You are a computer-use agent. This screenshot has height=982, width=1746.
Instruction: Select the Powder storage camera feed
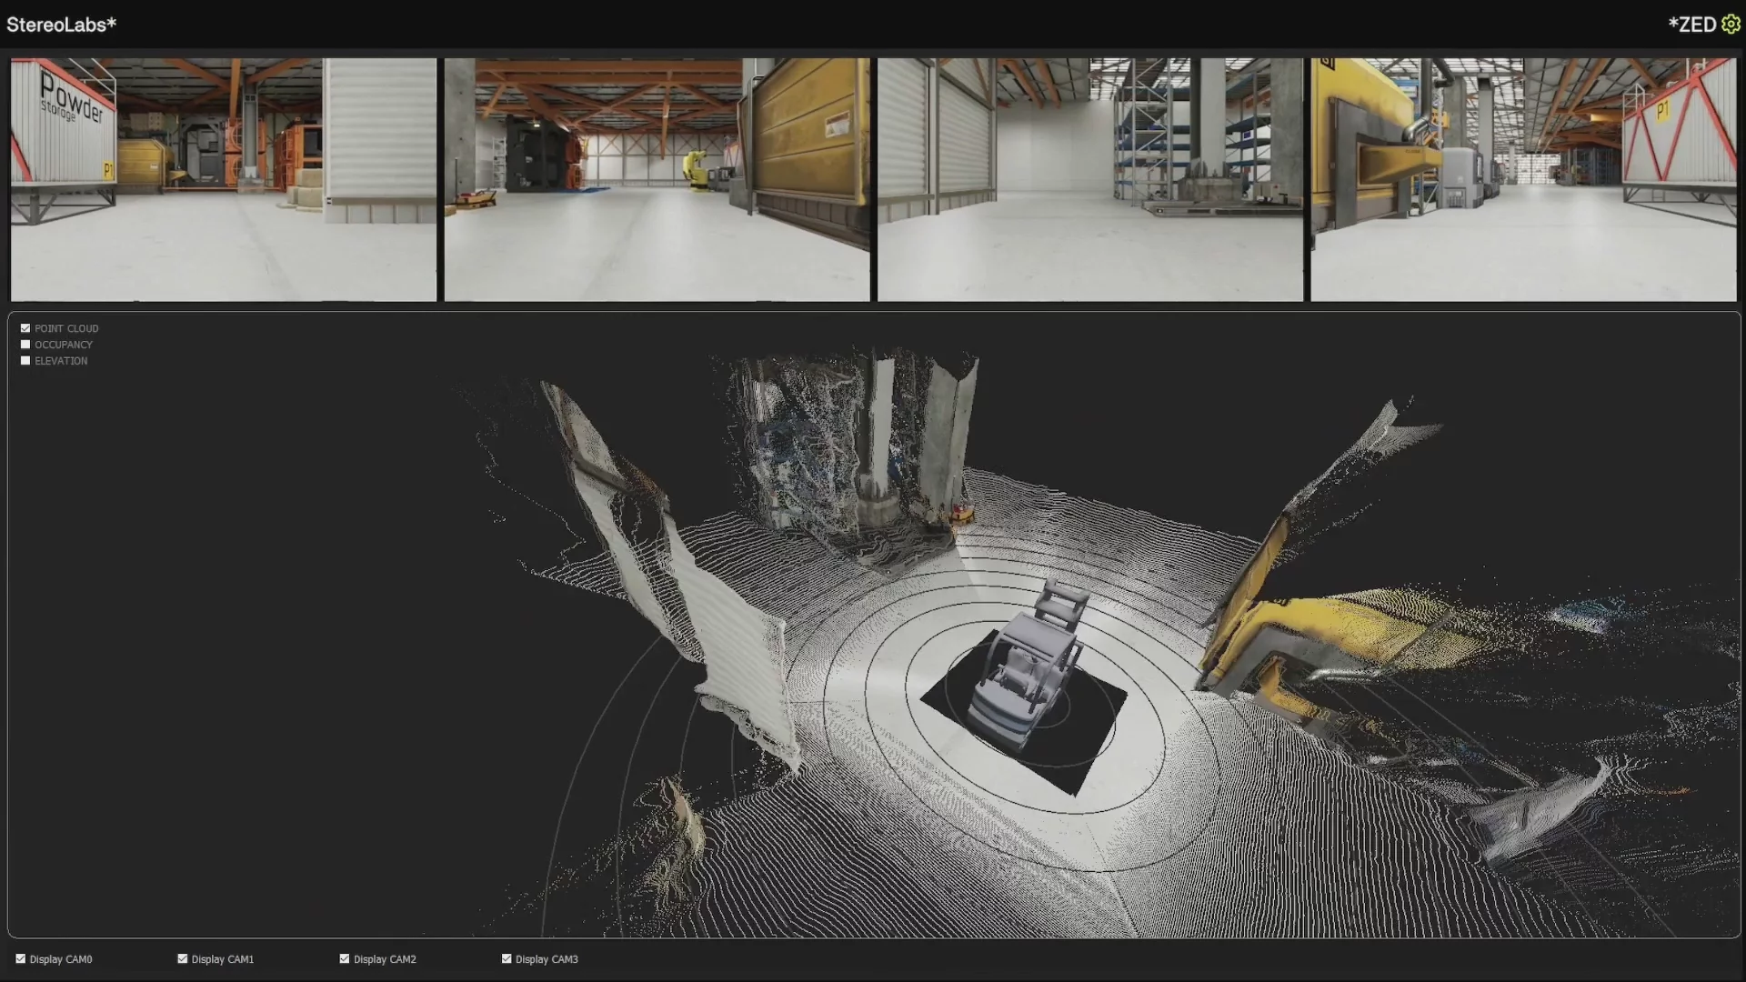tap(224, 180)
